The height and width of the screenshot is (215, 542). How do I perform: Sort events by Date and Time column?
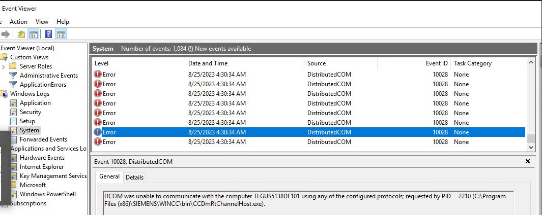tap(208, 63)
